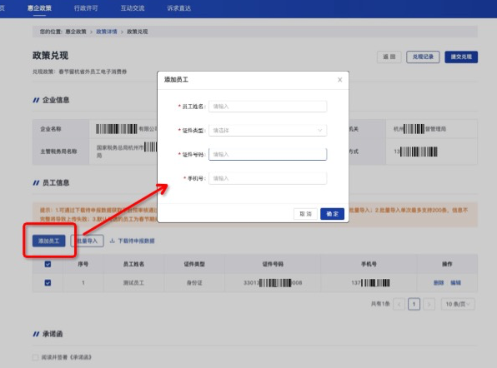Go to previous page arrow in pagination

pyautogui.click(x=399, y=305)
